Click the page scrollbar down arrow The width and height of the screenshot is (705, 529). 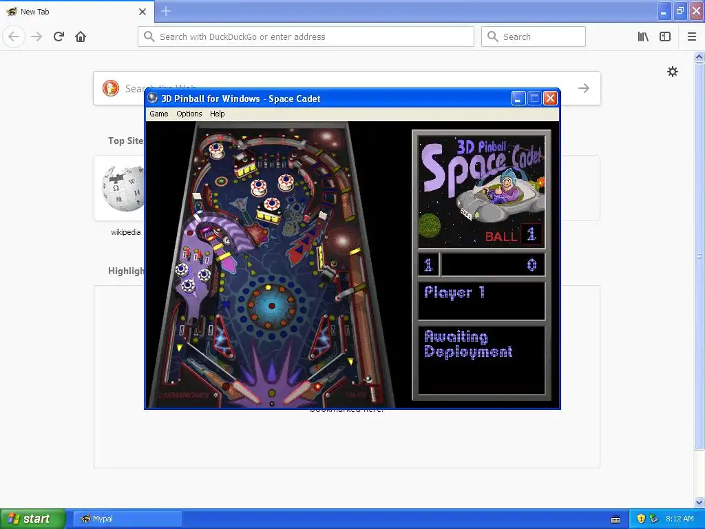(x=699, y=502)
